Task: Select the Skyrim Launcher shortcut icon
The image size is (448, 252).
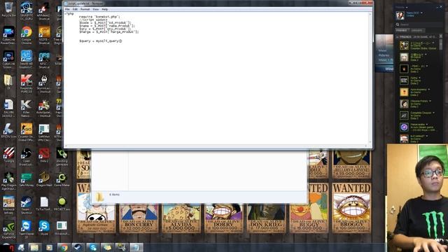Action: tap(44, 84)
